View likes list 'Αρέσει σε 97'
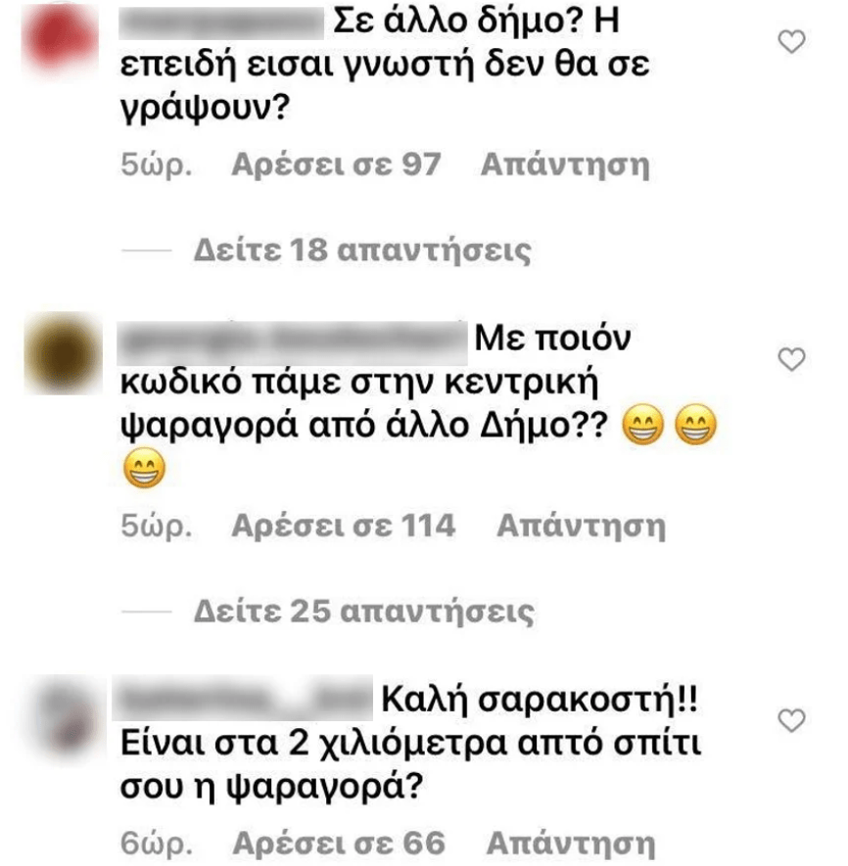 click(336, 164)
